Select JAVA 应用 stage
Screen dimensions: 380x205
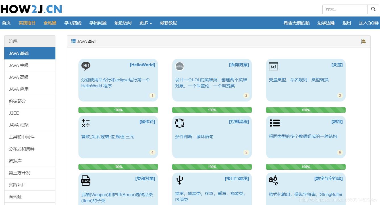tap(30, 89)
